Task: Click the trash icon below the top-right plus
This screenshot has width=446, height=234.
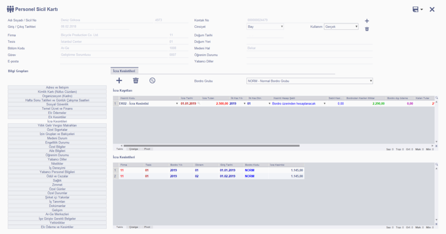Action: [367, 29]
